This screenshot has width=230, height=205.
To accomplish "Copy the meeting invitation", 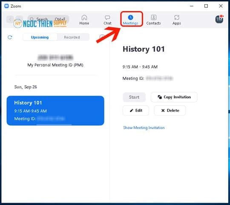I will (x=174, y=97).
